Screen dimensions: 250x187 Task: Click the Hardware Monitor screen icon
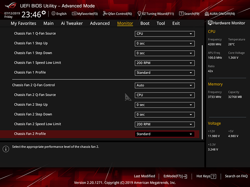[210, 23]
